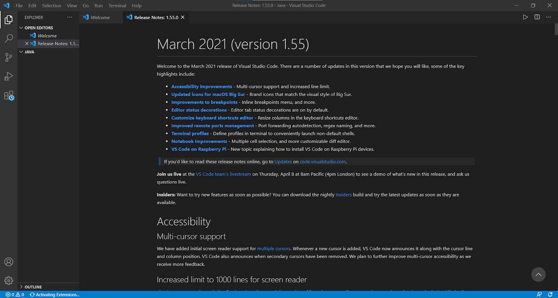The image size is (558, 298).
Task: Open Customize keyboard shortcuts editor link
Action: coord(212,118)
